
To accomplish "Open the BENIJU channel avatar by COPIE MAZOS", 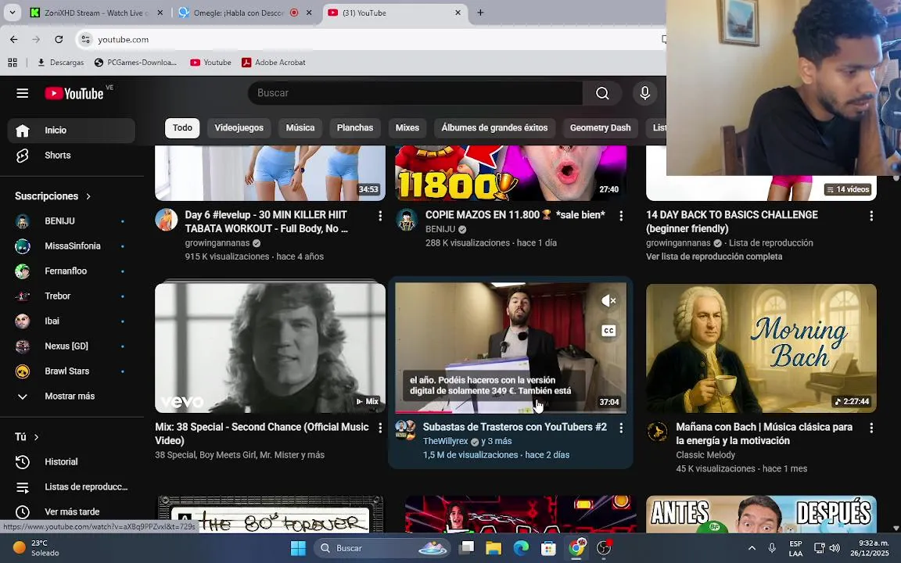I will coord(407,220).
